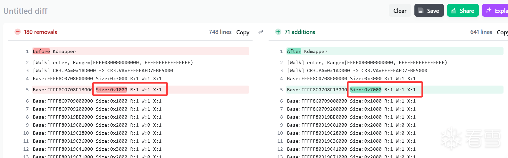
Task: Click the highlighted Size:0x1000 text
Action: tap(112, 90)
